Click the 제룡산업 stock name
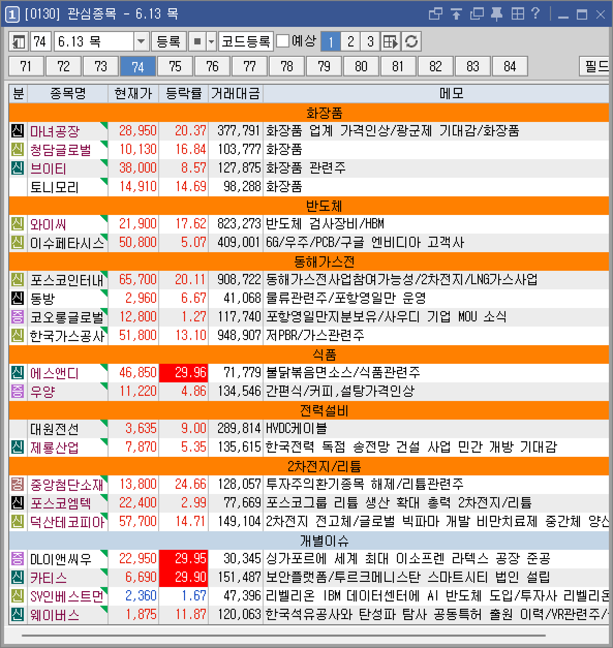613x648 pixels. (x=54, y=447)
